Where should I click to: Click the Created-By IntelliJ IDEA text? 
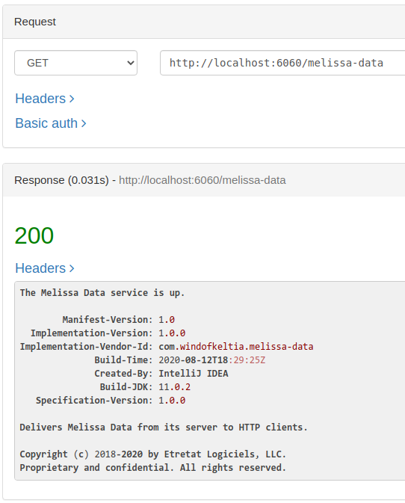click(194, 374)
